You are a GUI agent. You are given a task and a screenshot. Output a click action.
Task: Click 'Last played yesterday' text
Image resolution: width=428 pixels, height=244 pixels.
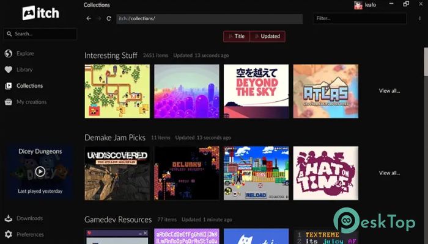tap(40, 191)
